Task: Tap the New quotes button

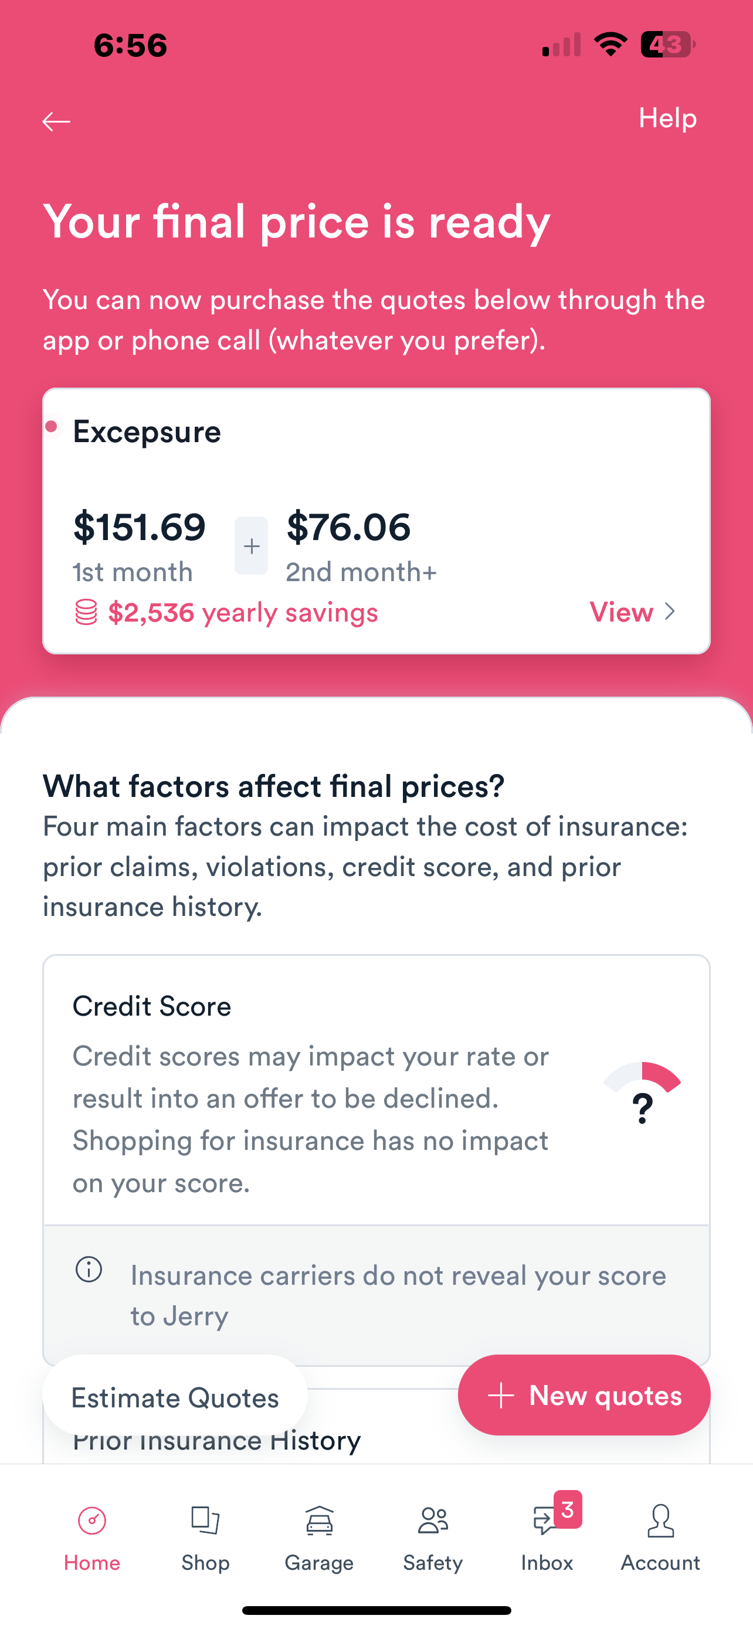Action: tap(584, 1395)
